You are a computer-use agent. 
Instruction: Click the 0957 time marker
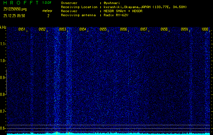144,29
